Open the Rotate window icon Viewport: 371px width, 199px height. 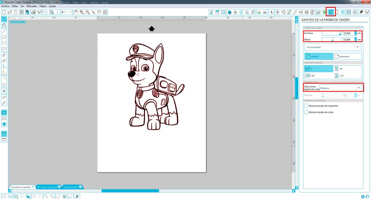(283, 12)
